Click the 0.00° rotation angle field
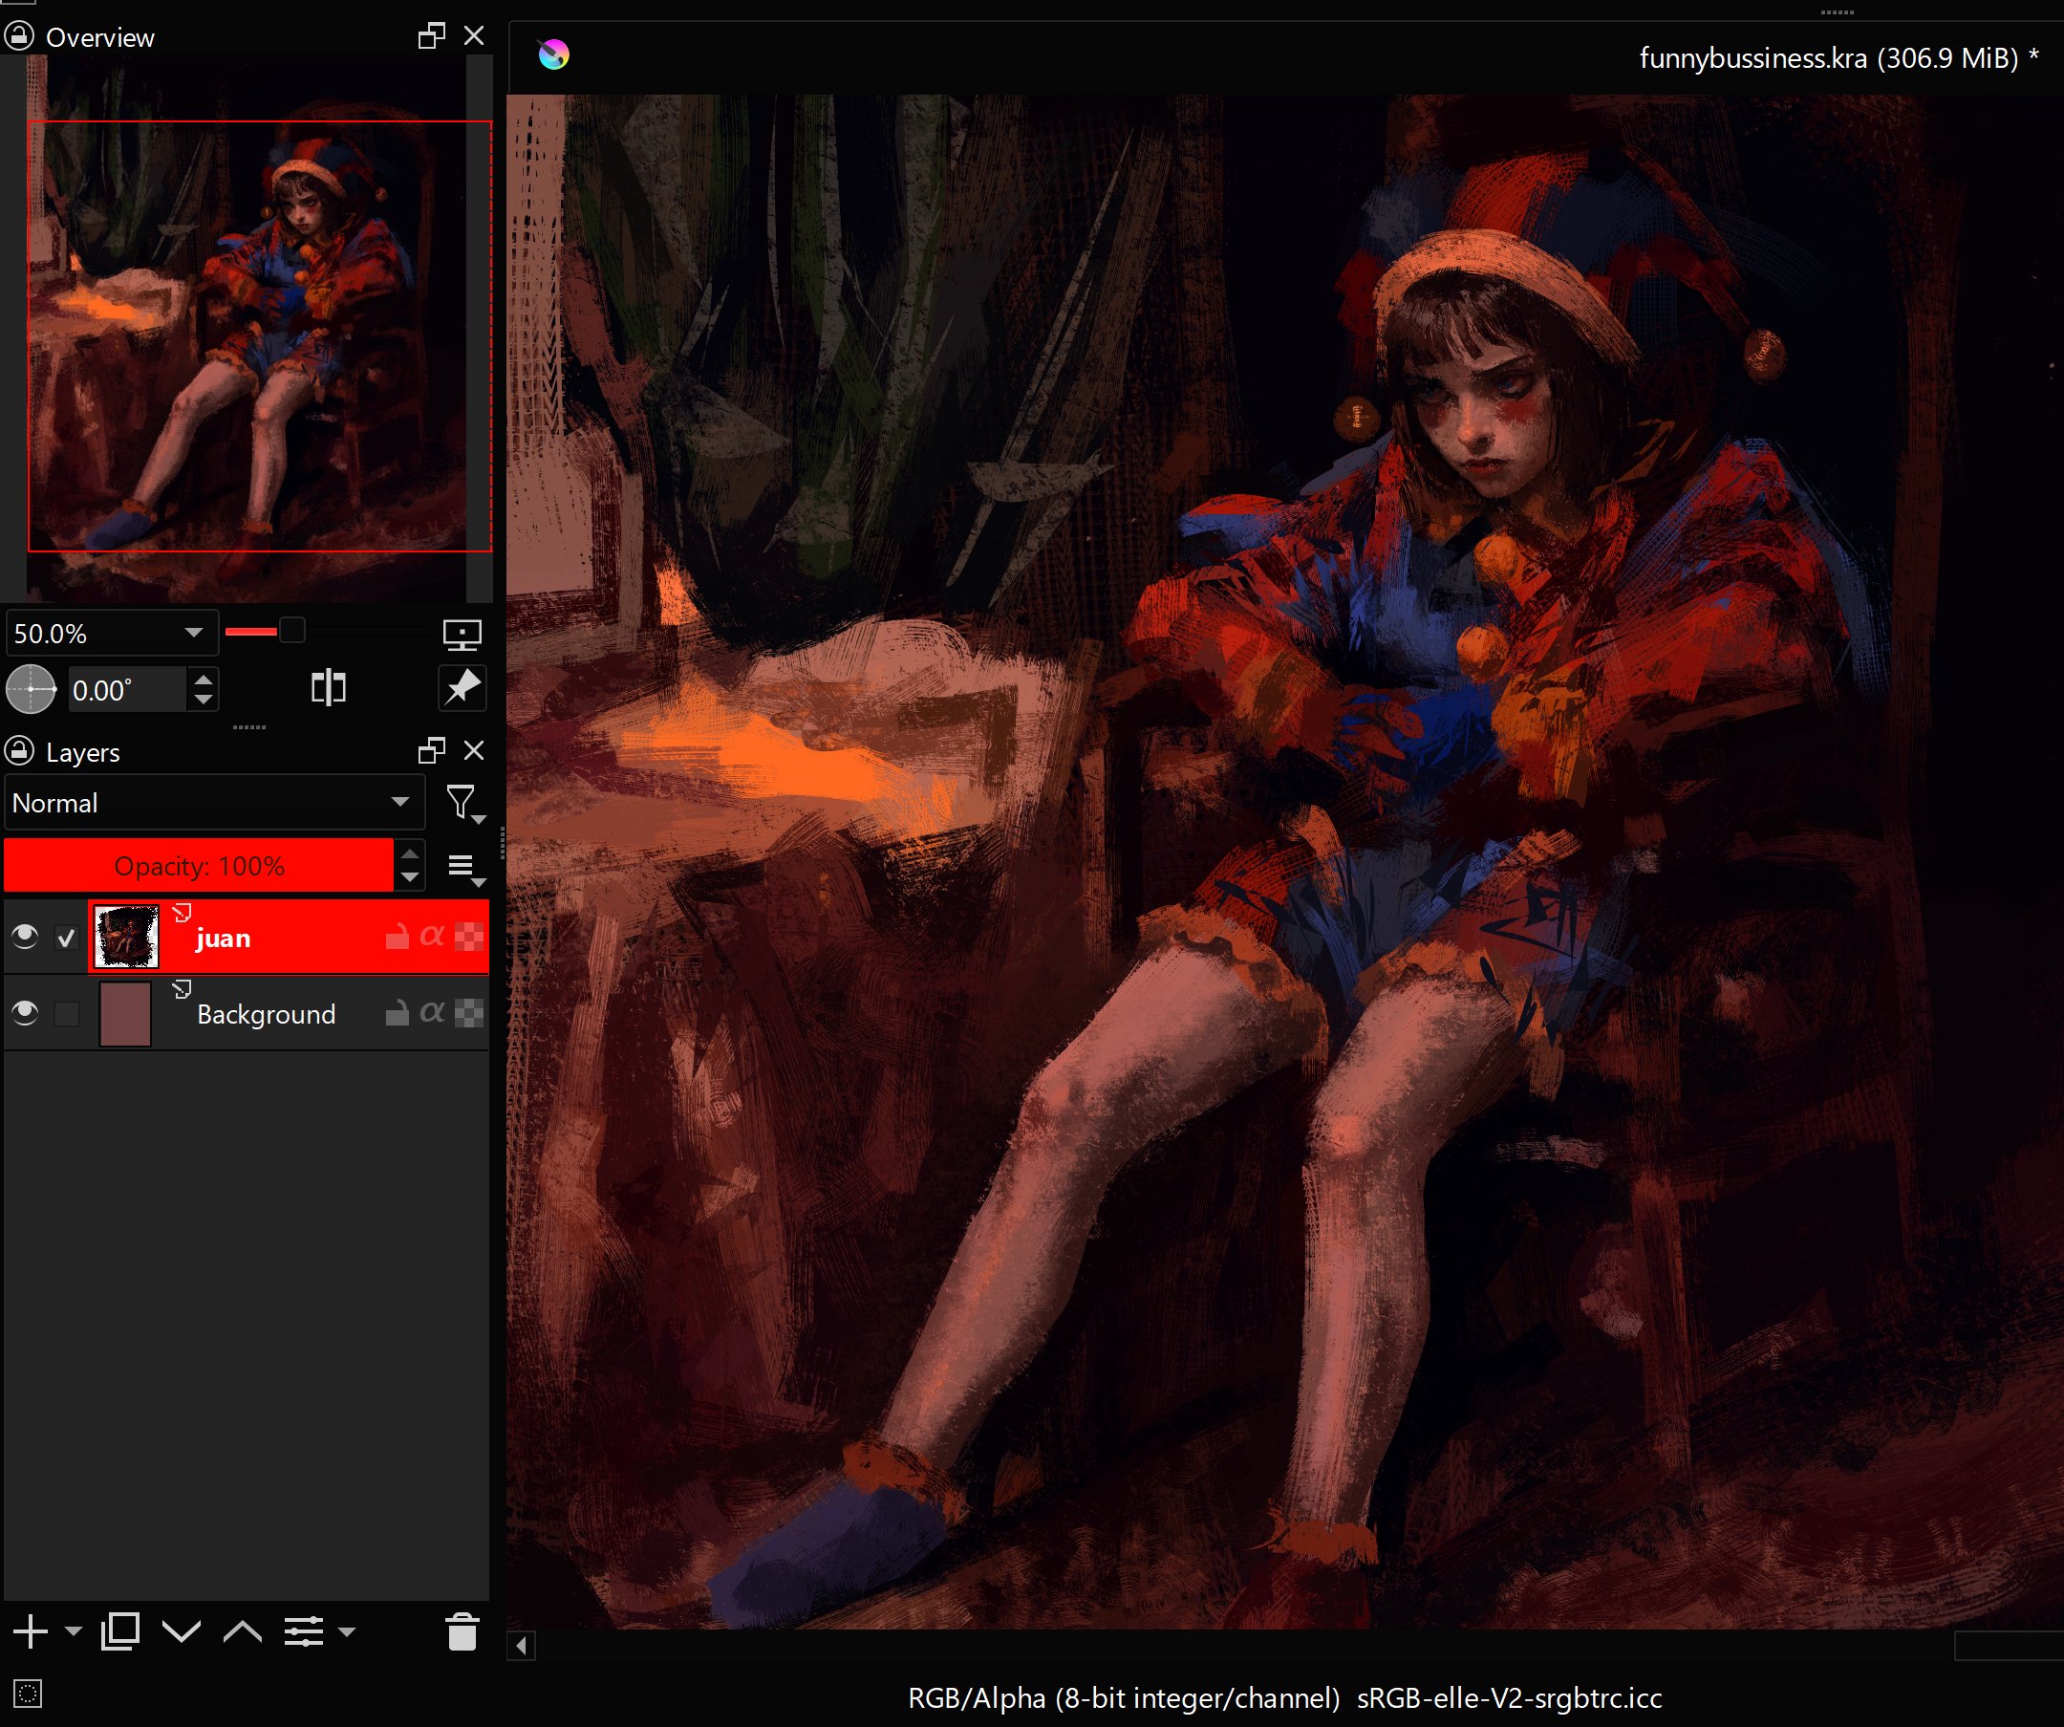Screen dimensions: 2064x1727 pyautogui.click(x=126, y=690)
